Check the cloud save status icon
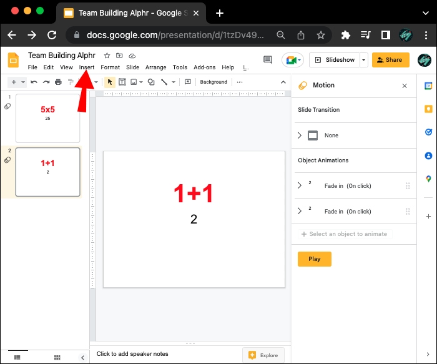 coord(132,56)
